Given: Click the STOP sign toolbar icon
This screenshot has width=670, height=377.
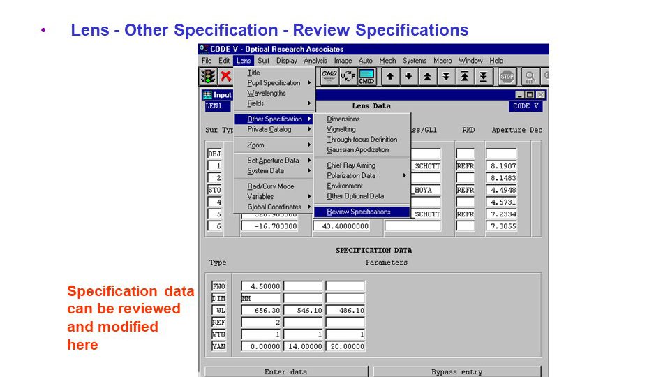Looking at the screenshot, I should tap(507, 77).
